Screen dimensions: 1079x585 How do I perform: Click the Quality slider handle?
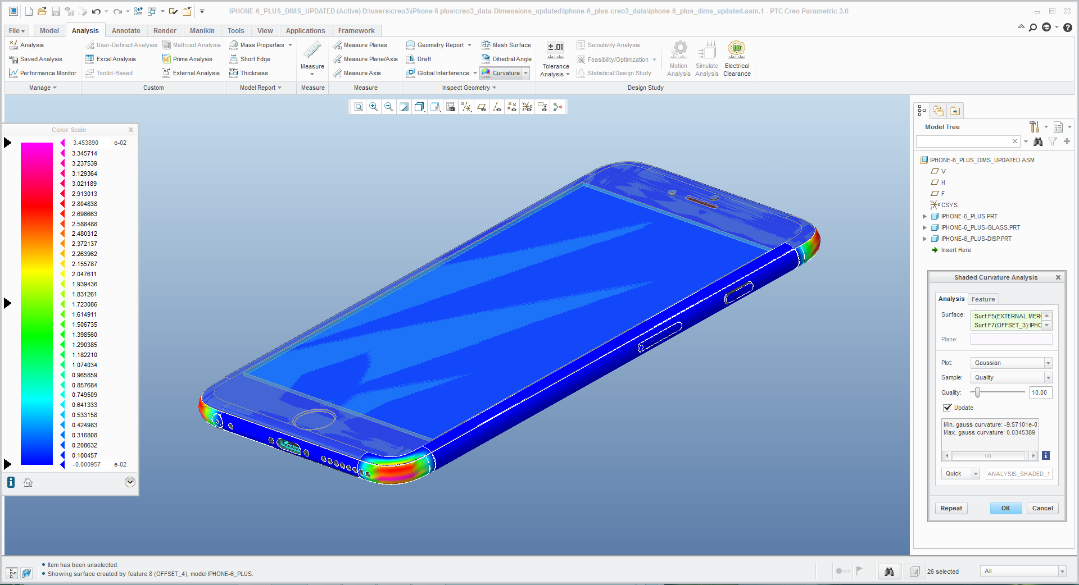click(x=978, y=392)
